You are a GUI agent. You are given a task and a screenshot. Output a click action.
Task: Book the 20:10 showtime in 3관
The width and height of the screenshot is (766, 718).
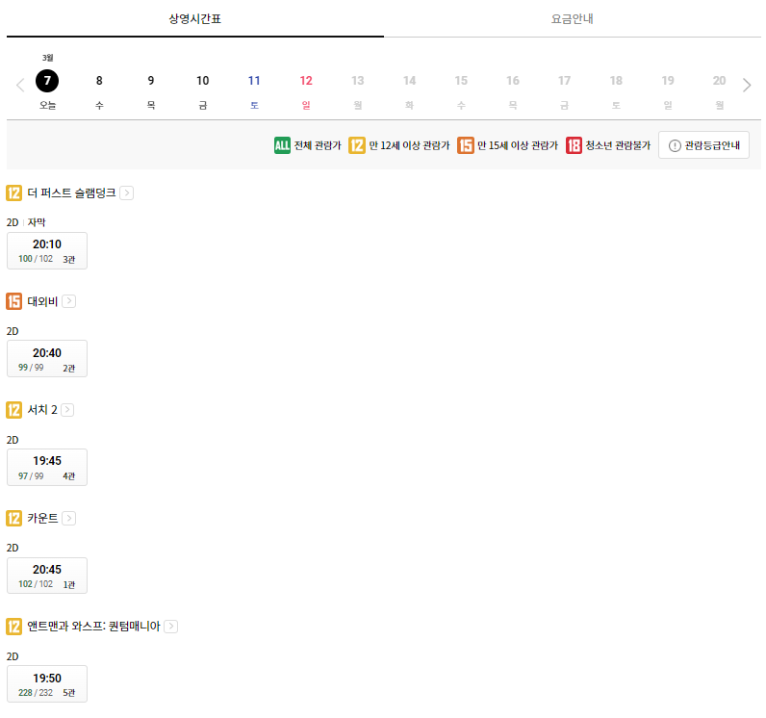click(47, 250)
